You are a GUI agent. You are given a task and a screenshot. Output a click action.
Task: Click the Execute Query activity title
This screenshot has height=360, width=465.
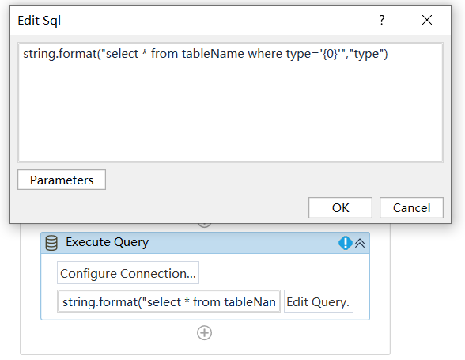107,242
